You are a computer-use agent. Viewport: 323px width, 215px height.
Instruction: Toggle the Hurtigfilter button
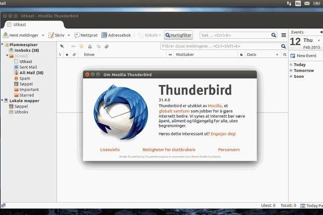(178, 35)
